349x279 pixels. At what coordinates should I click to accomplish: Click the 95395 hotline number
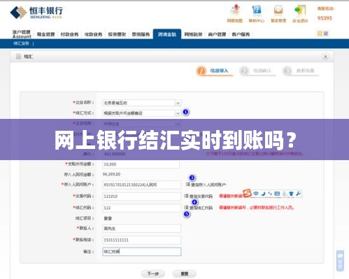pos(325,18)
